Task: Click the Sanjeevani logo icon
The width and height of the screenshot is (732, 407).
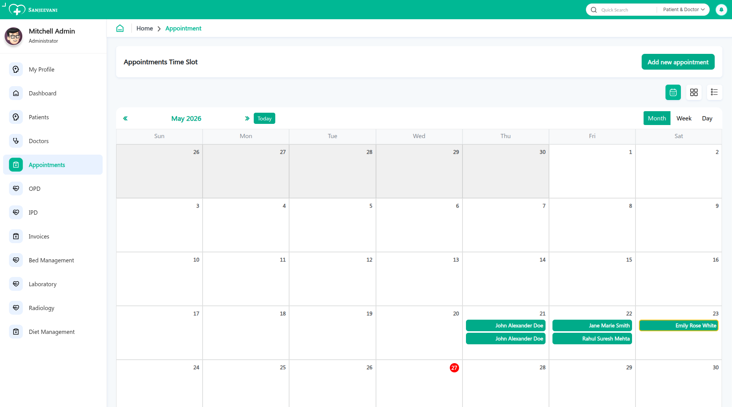Action: [17, 10]
